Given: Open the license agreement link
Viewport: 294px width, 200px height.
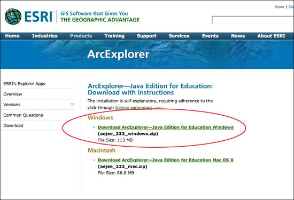Looking at the screenshot, I should pyautogui.click(x=134, y=108).
